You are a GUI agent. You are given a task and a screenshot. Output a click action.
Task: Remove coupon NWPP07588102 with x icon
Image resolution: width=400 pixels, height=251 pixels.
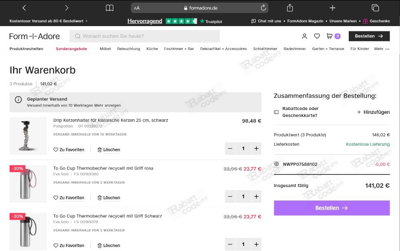277,164
